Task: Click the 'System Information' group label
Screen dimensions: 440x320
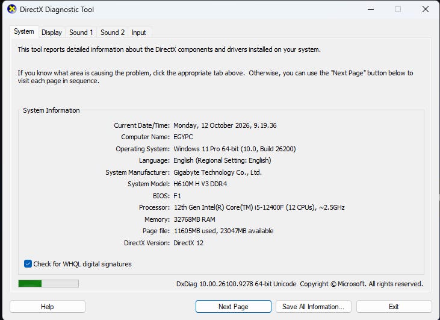Action: pos(51,110)
